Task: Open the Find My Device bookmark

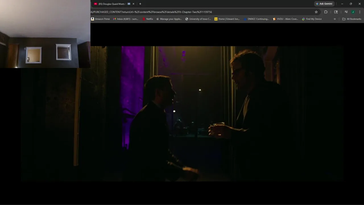Action: (x=312, y=19)
